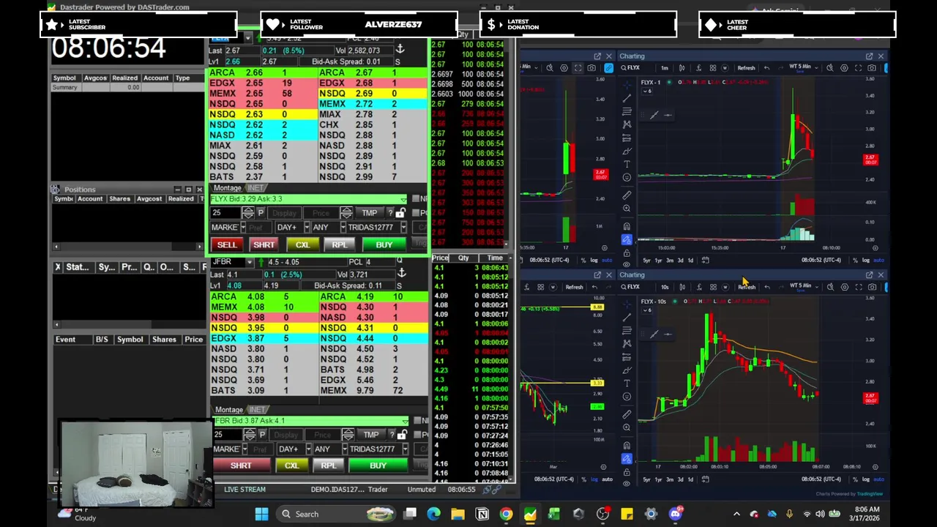This screenshot has width=937, height=527.
Task: Open Chrome from Windows taskbar
Action: (x=506, y=514)
